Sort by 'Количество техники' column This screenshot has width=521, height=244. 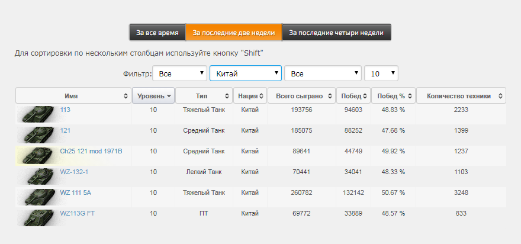pos(461,96)
